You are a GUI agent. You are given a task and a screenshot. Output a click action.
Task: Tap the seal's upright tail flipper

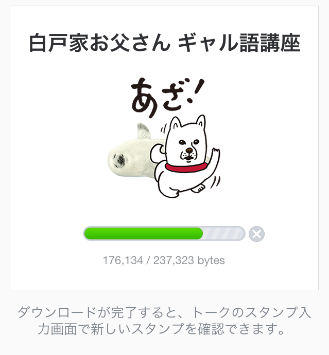pyautogui.click(x=144, y=131)
